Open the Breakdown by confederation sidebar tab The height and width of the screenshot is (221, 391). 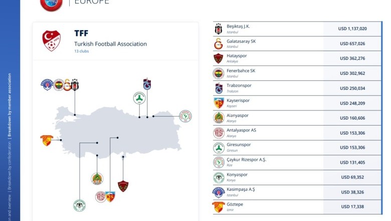(x=10, y=166)
